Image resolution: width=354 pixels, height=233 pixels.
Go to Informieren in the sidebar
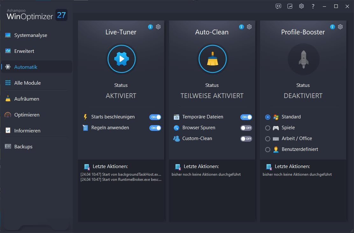point(37,131)
